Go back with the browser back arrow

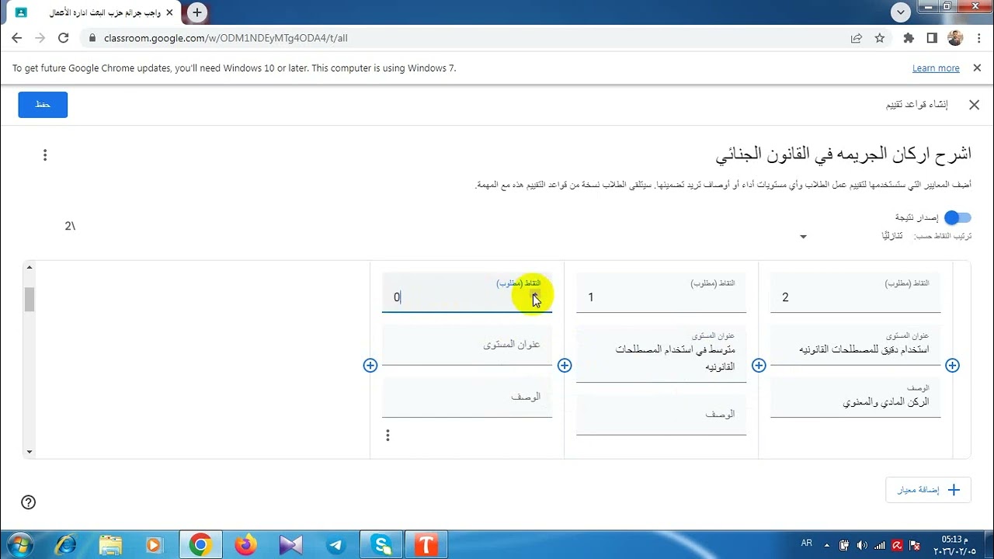[x=17, y=37]
